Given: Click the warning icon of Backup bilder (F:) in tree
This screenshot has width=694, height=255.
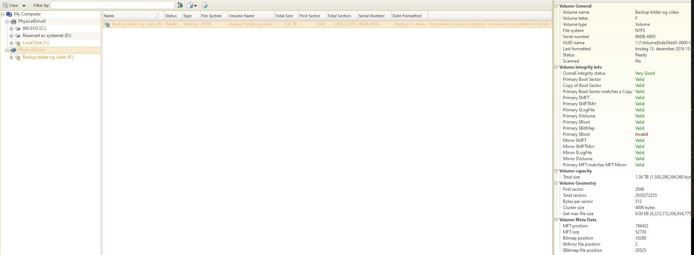Looking at the screenshot, I should (x=18, y=57).
